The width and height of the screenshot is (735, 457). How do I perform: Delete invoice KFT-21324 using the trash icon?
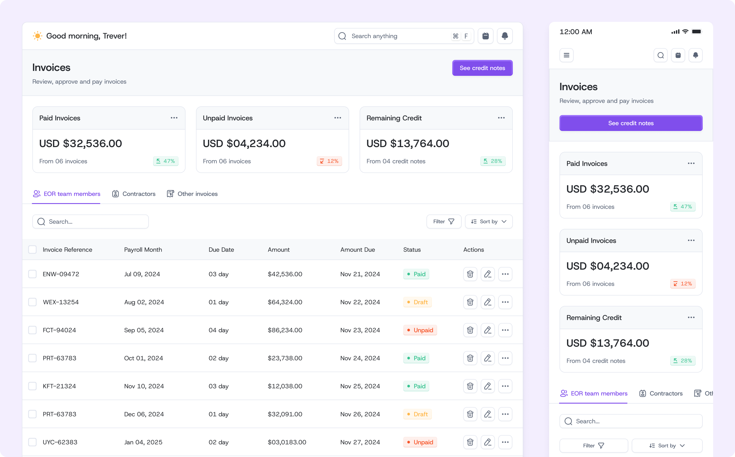coord(470,386)
